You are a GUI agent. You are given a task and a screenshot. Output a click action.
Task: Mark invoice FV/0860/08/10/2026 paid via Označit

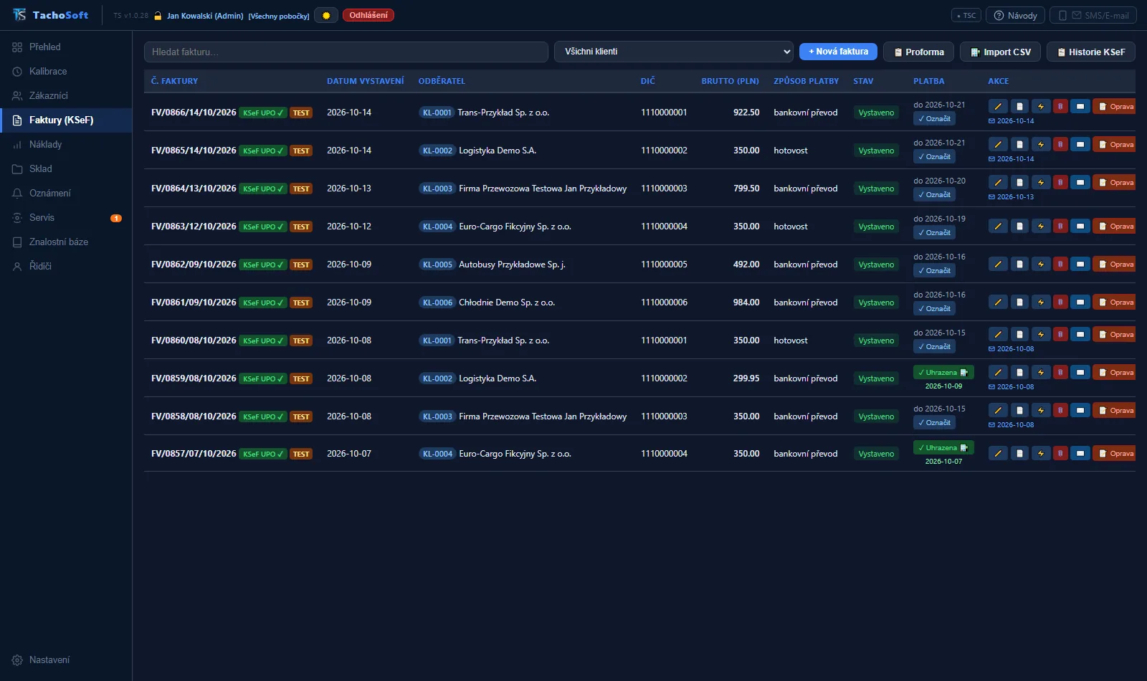934,346
